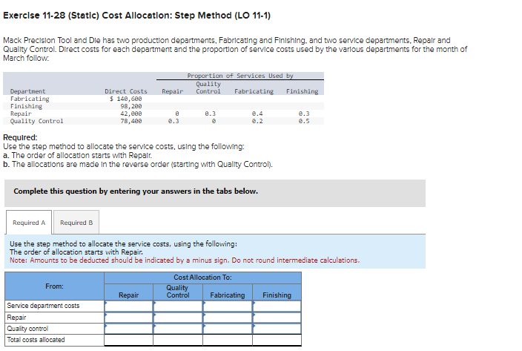Click Quality Control's Fabricating proportion '0.2'
Screen dimensions: 522x351
[x=257, y=121]
